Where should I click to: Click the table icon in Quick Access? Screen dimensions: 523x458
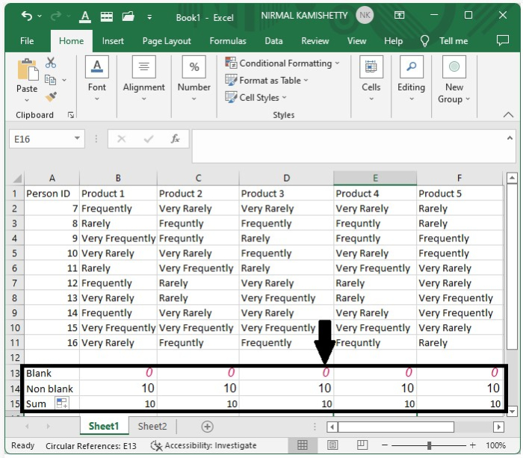(107, 16)
